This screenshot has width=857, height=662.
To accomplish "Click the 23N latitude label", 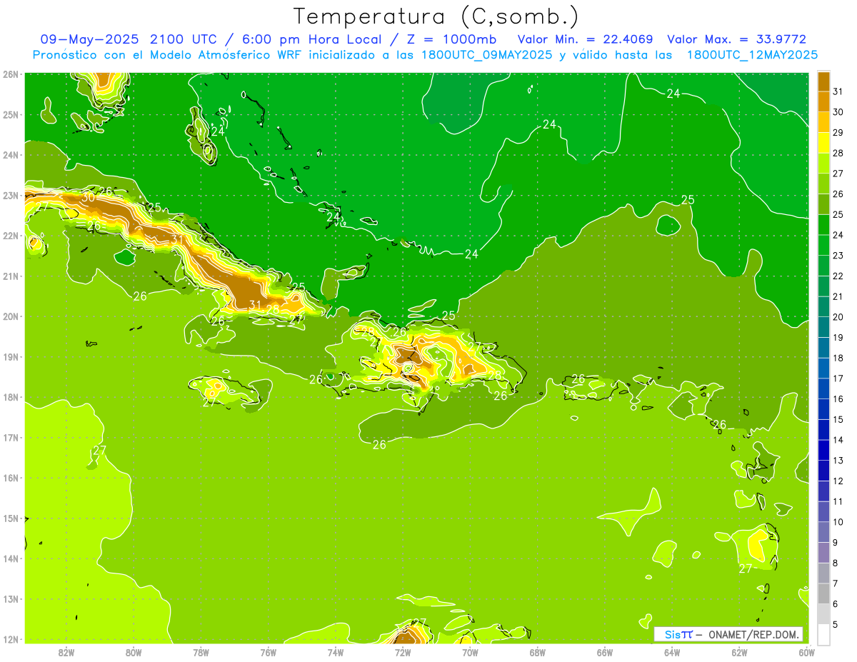I will coord(11,195).
